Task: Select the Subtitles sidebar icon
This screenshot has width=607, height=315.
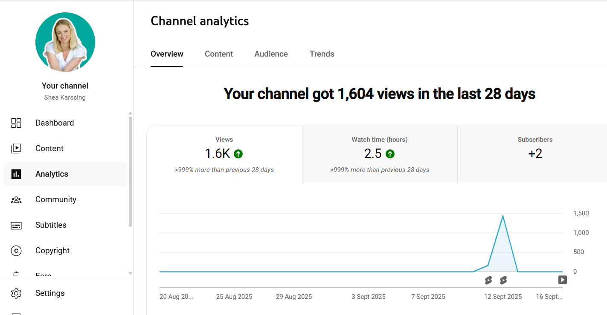Action: 16,225
